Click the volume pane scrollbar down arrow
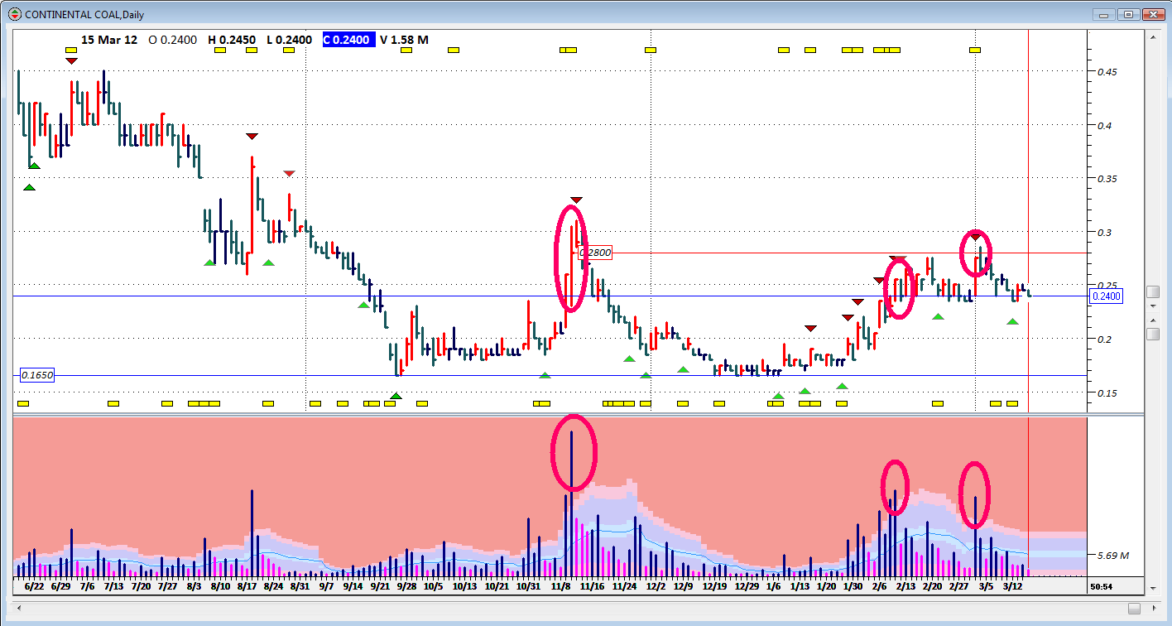Image resolution: width=1172 pixels, height=626 pixels. tap(1153, 587)
